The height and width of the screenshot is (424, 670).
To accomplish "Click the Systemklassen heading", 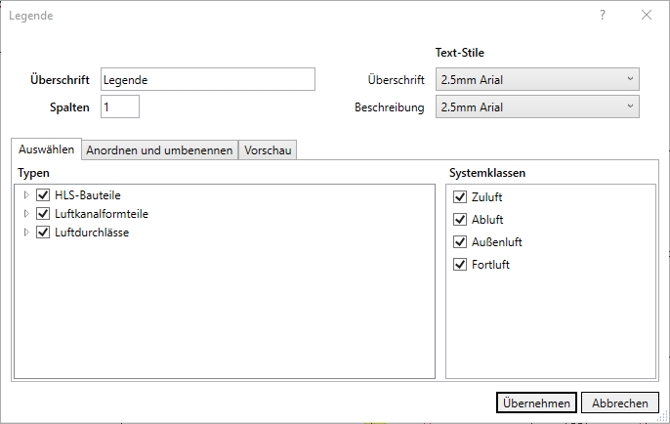I will tap(487, 173).
